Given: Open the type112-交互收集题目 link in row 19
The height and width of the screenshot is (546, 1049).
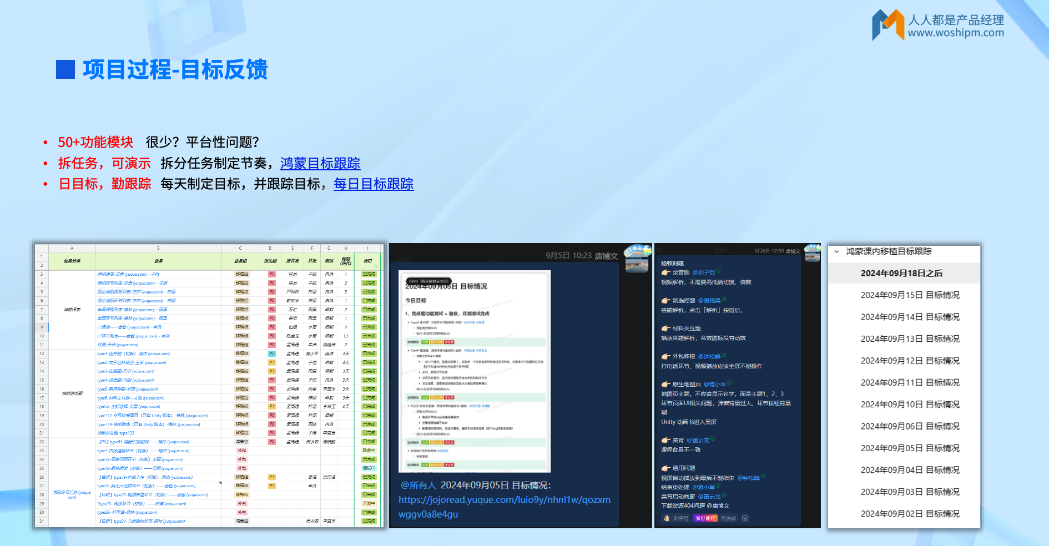Looking at the screenshot, I should tap(153, 416).
